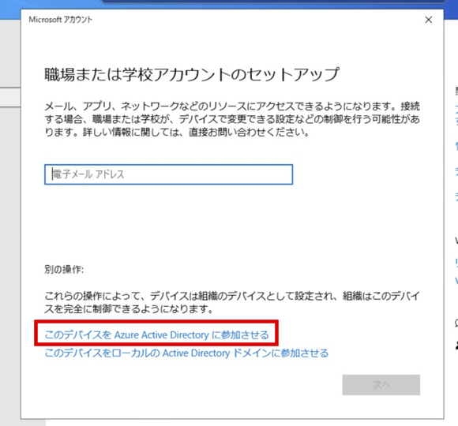Open ローカルの Active Directory ドメインに参加させる link
458x426 pixels.
186,353
